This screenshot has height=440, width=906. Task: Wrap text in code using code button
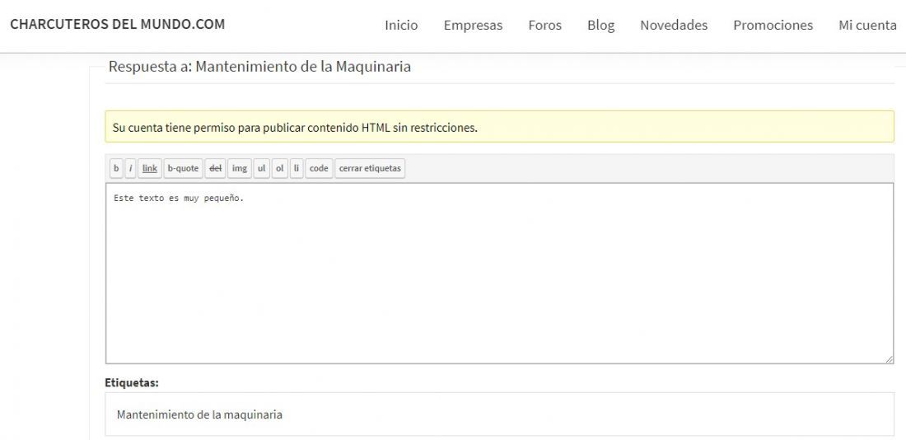319,168
